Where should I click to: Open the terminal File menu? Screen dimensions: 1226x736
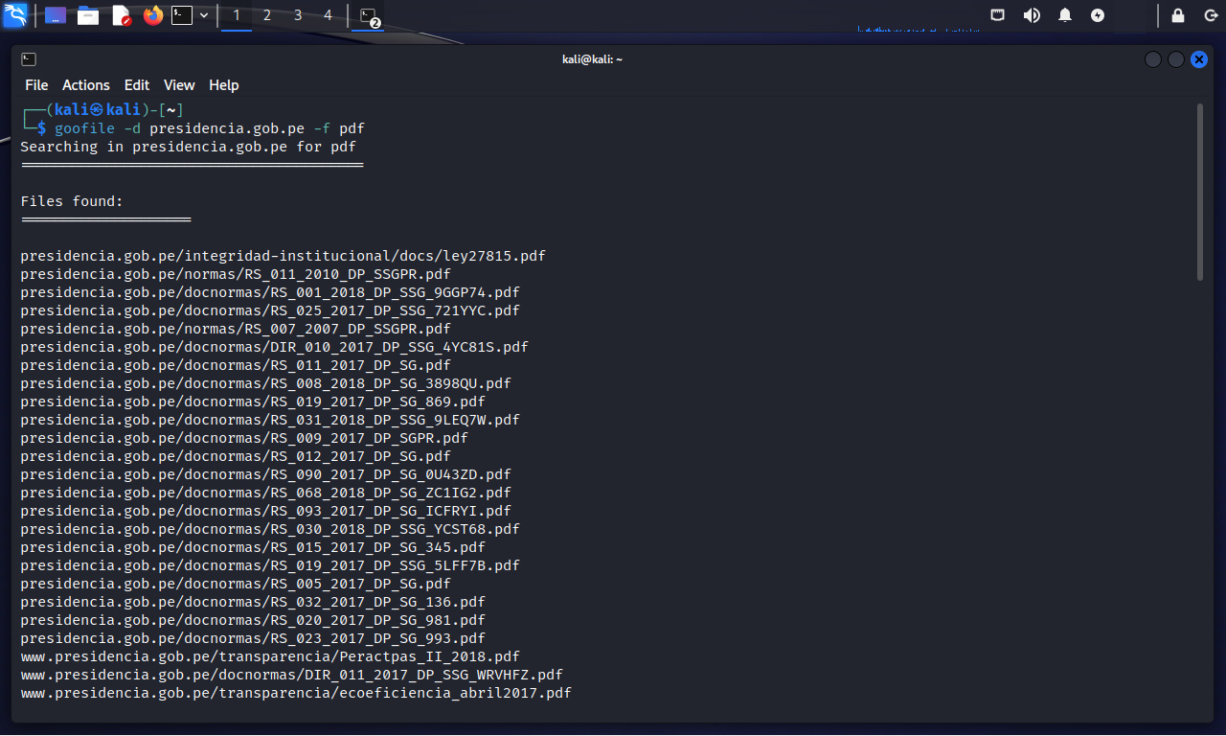point(36,85)
